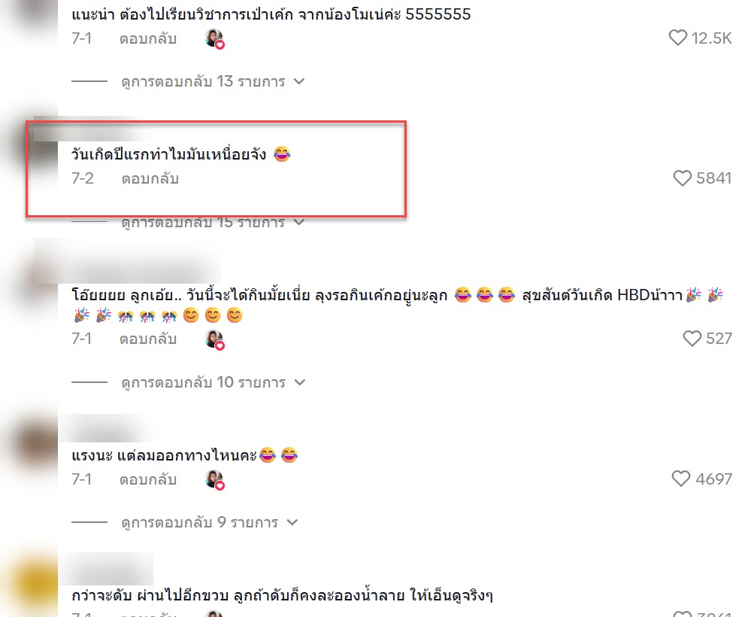
Task: Reply to the HBD comment with 527 likes
Action: (148, 339)
